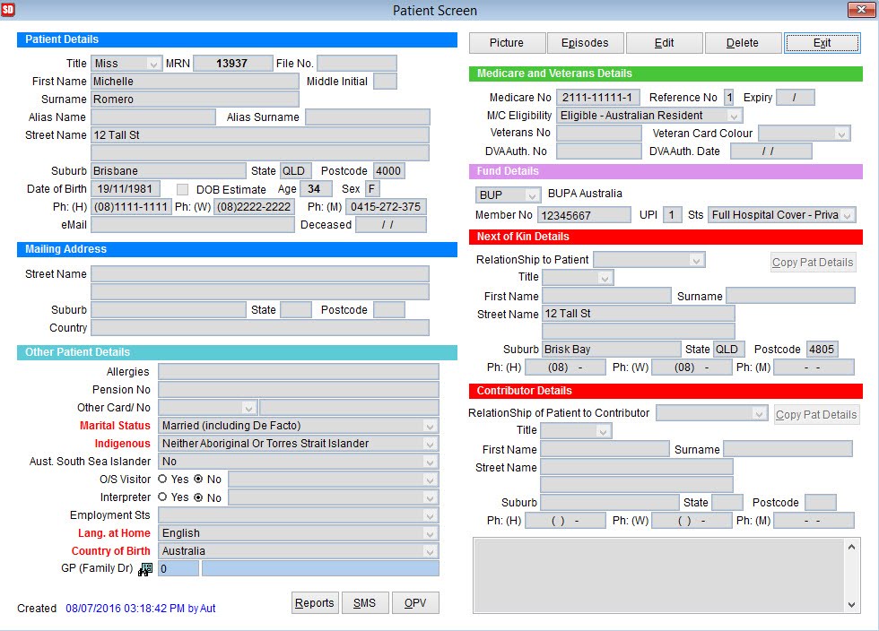879x631 pixels.
Task: Click the GP lookup icon beside Family Dr
Action: tap(145, 569)
